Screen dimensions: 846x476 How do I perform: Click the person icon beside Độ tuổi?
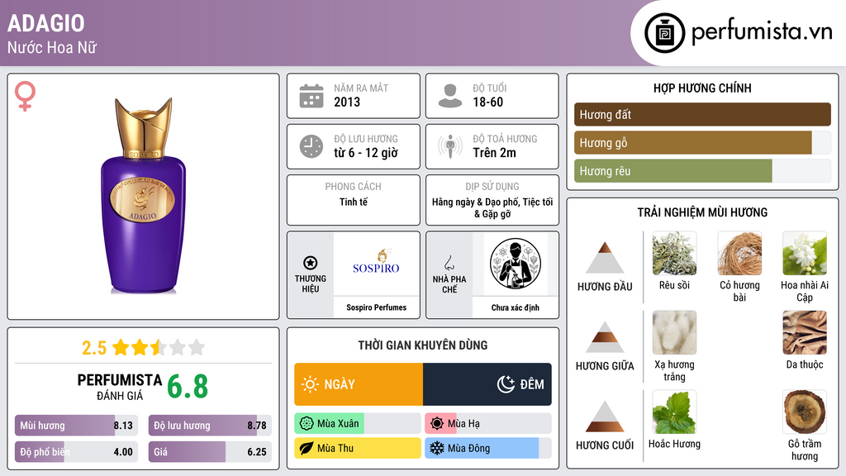[x=450, y=96]
